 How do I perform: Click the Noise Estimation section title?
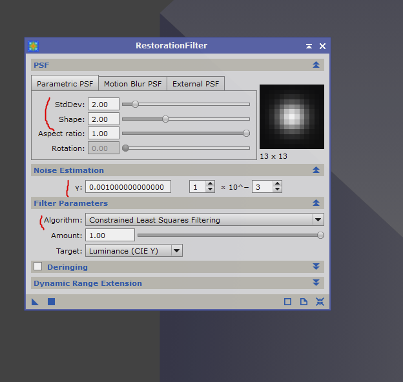point(68,170)
